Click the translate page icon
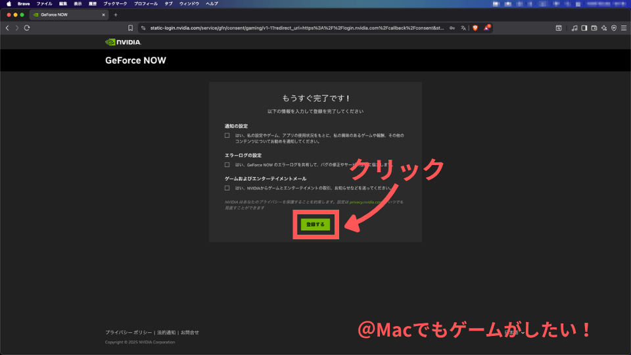 [463, 28]
